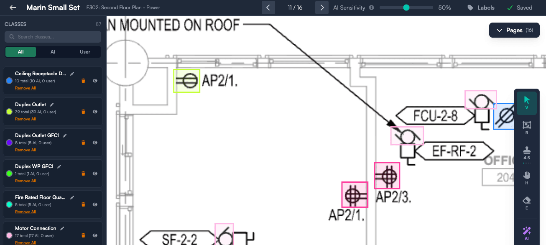Delete the Duplex Outlet class via trash icon

tap(83, 112)
